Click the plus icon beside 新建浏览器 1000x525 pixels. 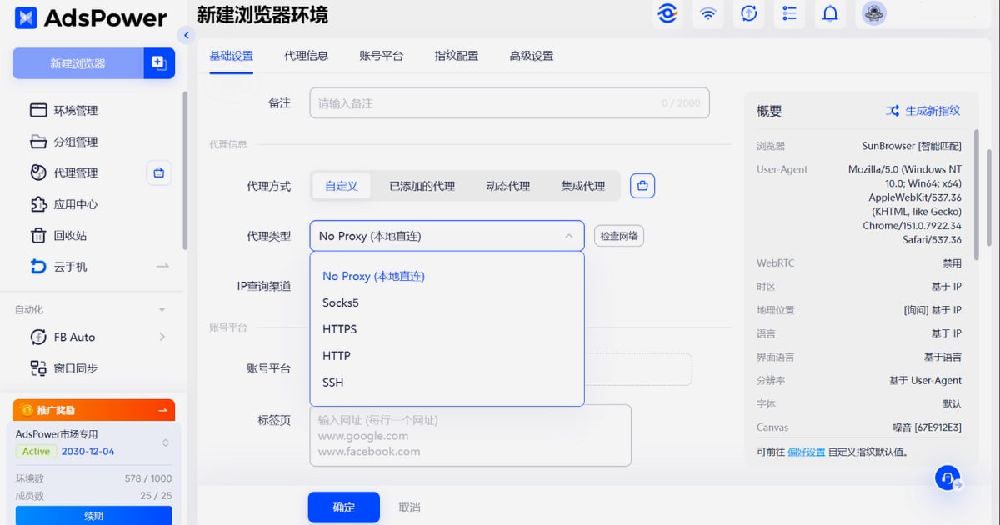point(159,63)
